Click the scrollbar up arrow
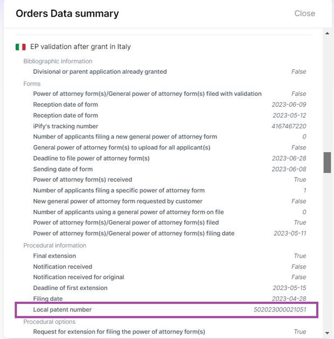 [327, 33]
